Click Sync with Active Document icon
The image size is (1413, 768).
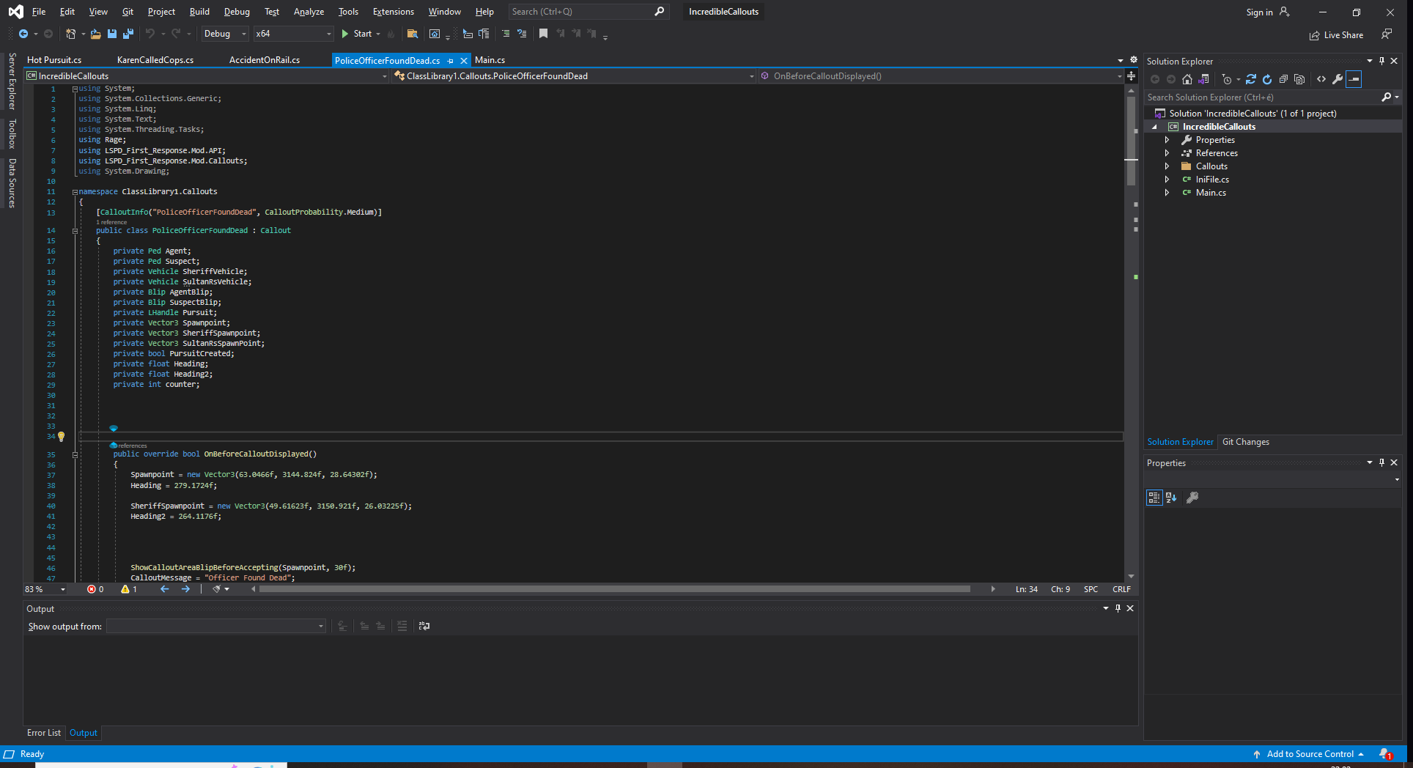pos(1251,79)
